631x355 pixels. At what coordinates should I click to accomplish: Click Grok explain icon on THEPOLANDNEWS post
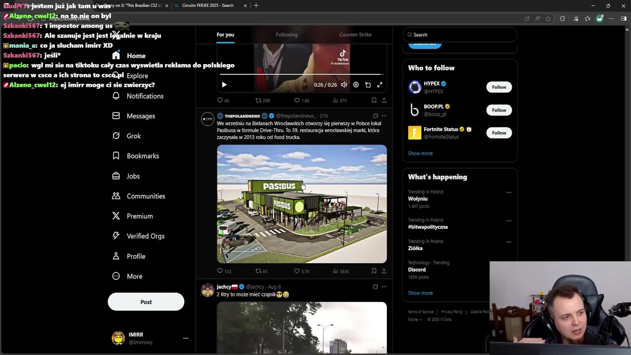tap(375, 116)
